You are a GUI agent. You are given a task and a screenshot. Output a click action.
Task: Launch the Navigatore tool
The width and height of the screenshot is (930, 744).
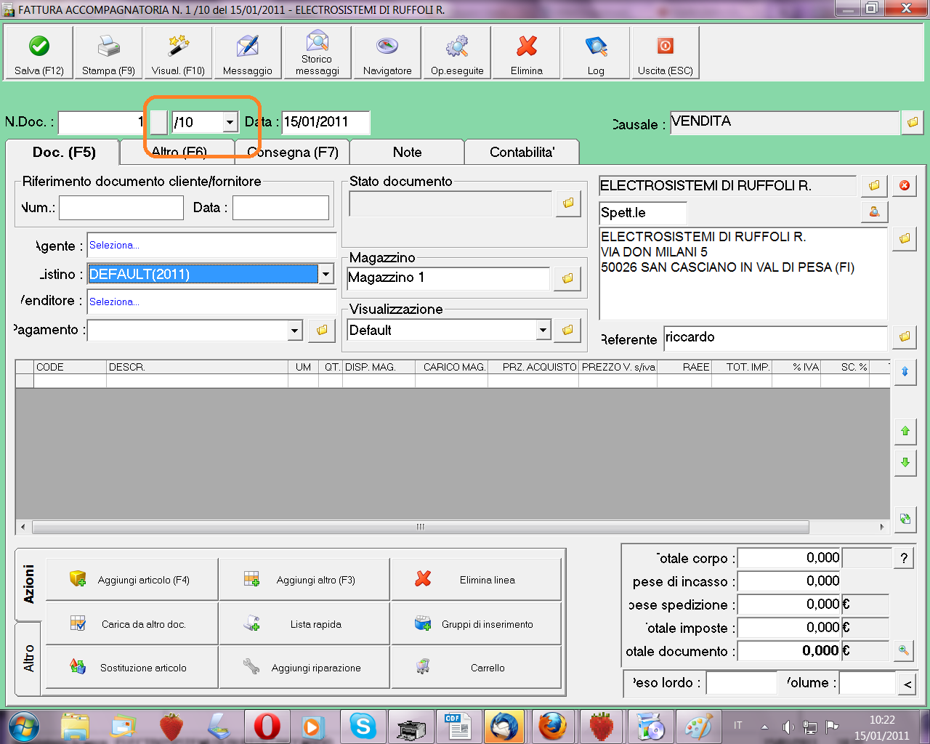pos(387,53)
